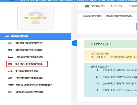Open 查看报考信息 menu item
137x105 pixels.
29,50
